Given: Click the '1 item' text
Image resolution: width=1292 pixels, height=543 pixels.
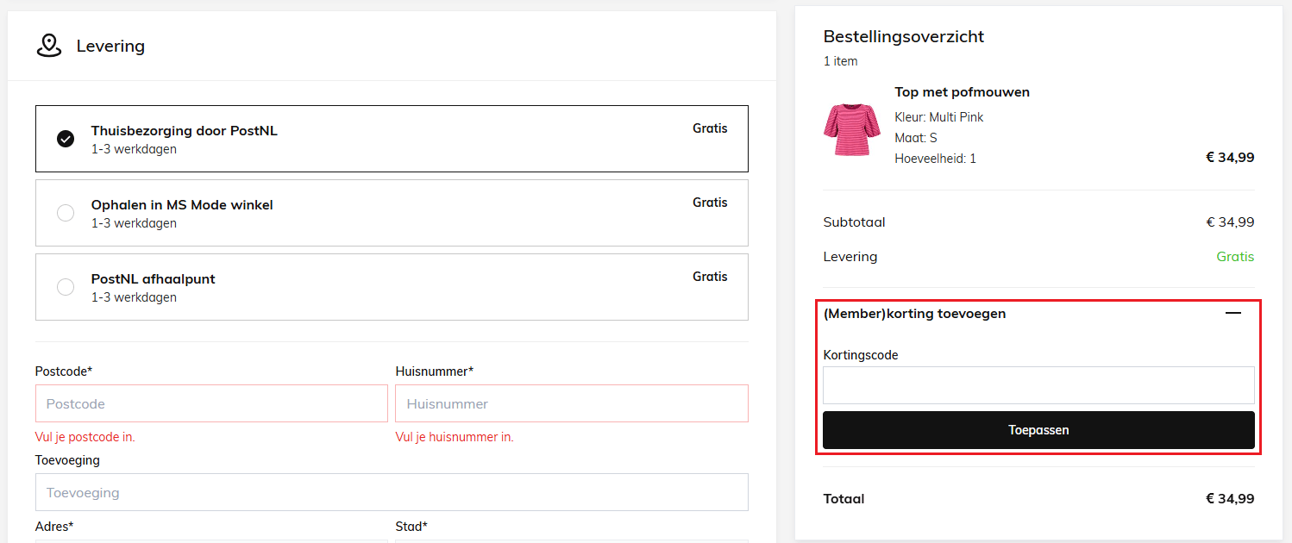Looking at the screenshot, I should coord(841,61).
